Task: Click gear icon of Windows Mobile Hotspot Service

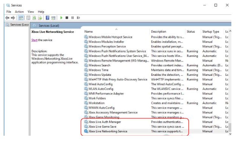Action: [86, 37]
